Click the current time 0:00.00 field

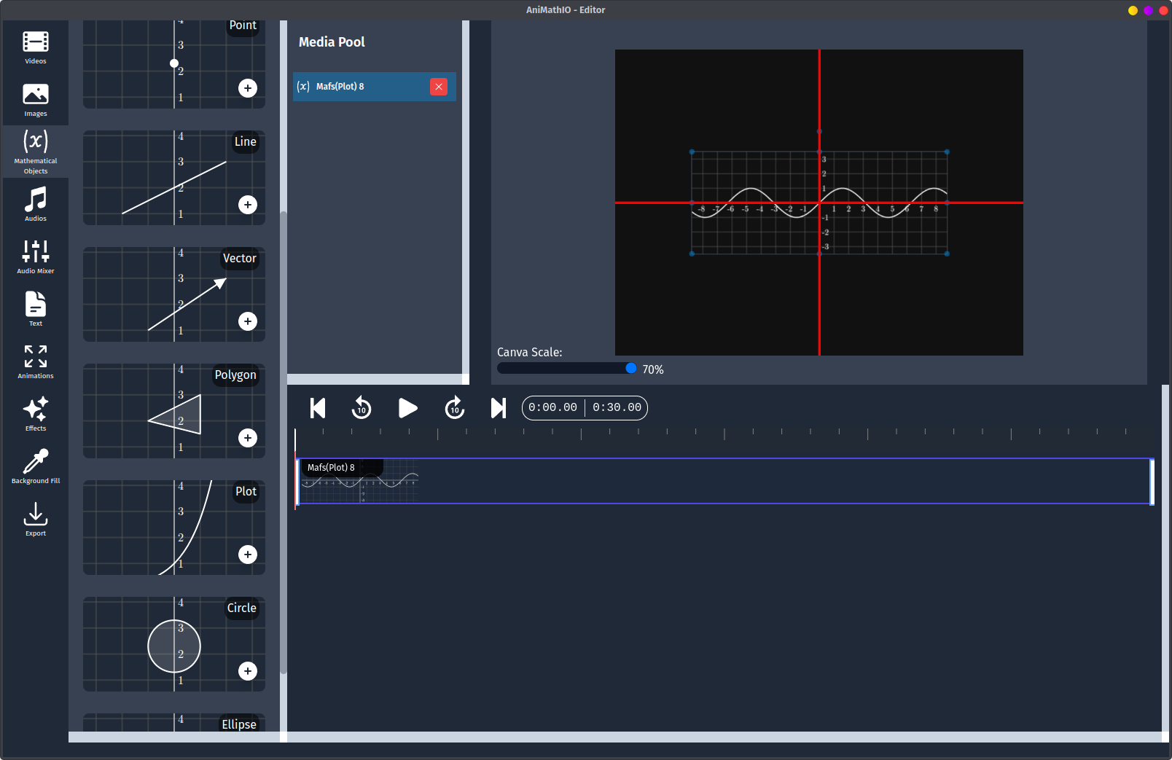(552, 407)
